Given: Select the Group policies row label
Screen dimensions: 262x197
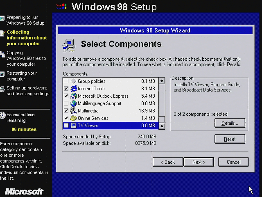Looking at the screenshot, I should pyautogui.click(x=92, y=81).
